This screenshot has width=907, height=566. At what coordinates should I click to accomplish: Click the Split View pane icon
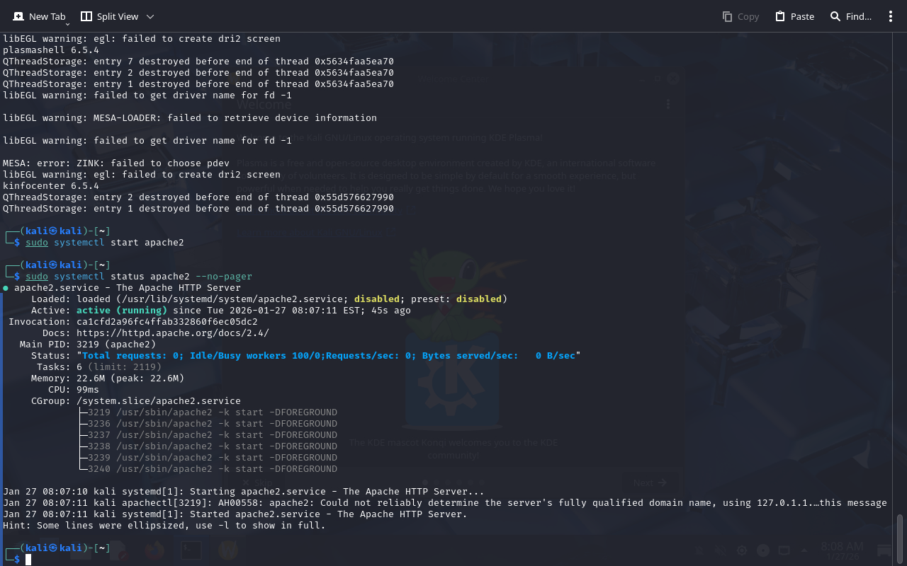coord(86,16)
